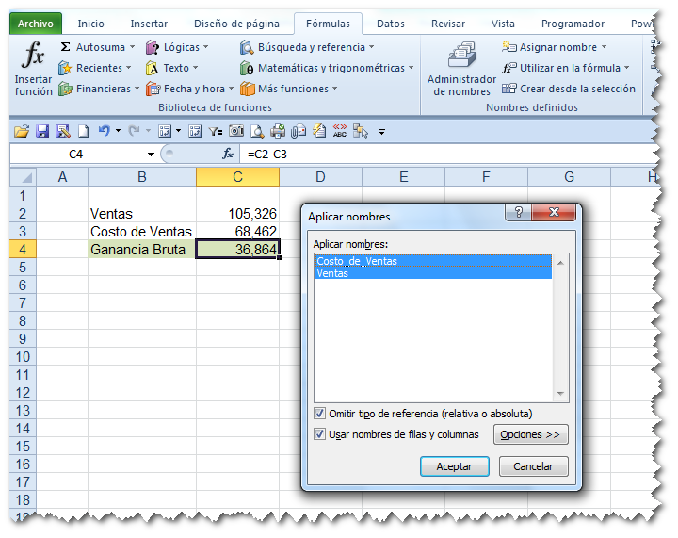Select cell B3 Costo de Ventas

point(142,232)
